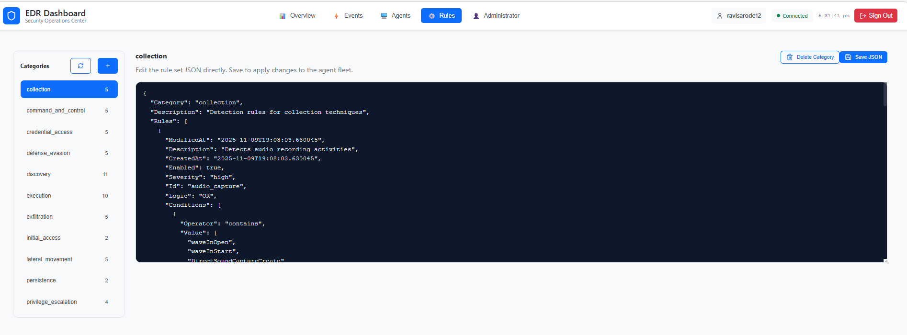Sign out of the dashboard
The image size is (907, 335).
click(875, 16)
